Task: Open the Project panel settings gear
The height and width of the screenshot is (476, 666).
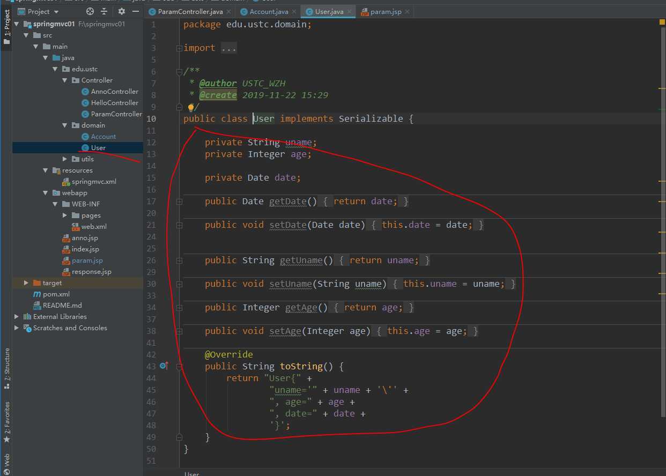Action: pyautogui.click(x=122, y=11)
